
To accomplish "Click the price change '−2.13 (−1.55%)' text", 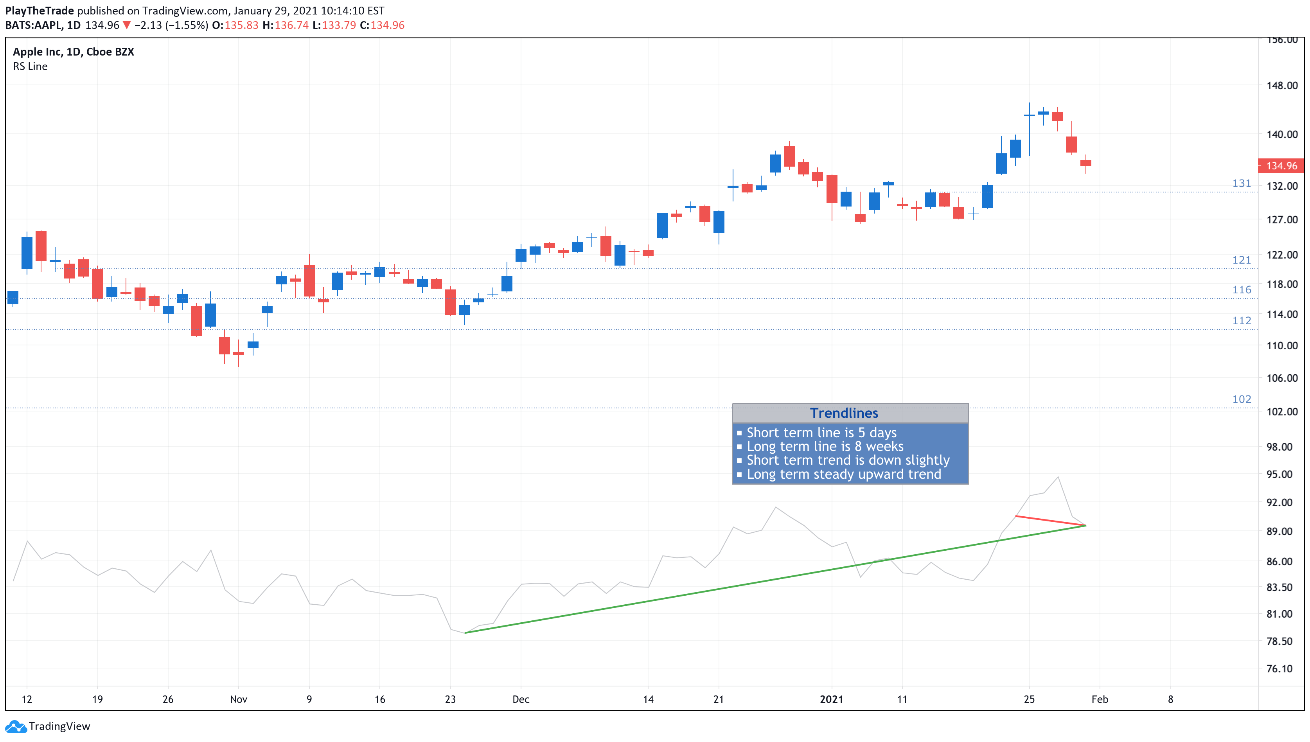I will [x=171, y=25].
